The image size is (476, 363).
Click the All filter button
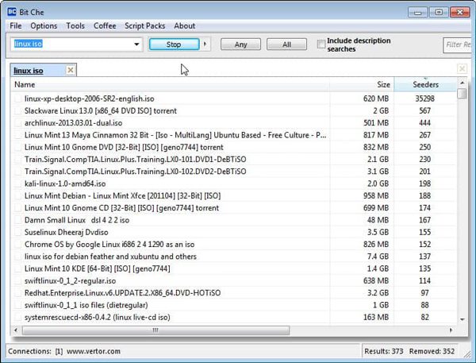[x=286, y=44]
